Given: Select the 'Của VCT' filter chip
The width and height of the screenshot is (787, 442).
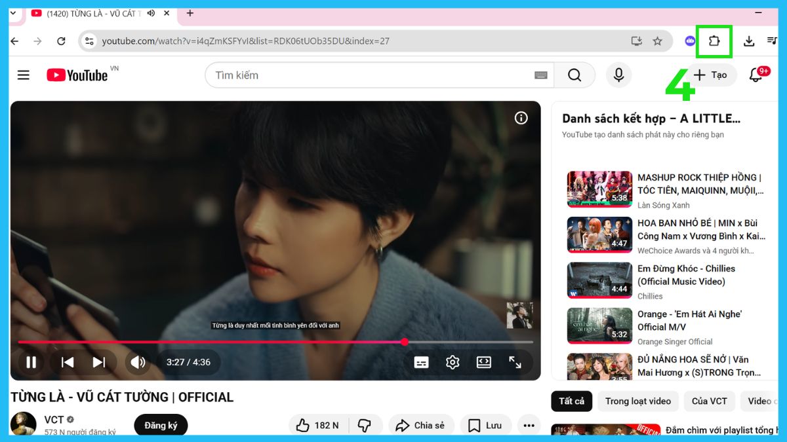Looking at the screenshot, I should tap(709, 401).
